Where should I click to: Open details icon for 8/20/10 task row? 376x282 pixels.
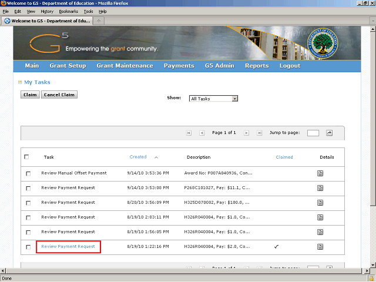(320, 203)
